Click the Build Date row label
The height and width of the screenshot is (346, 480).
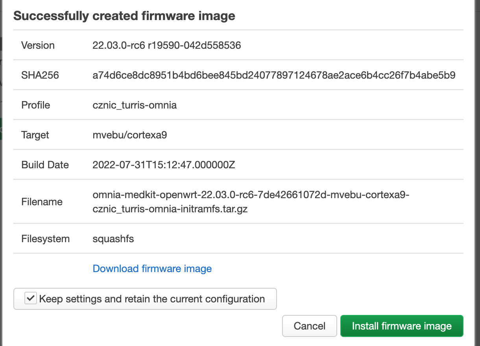coord(45,165)
